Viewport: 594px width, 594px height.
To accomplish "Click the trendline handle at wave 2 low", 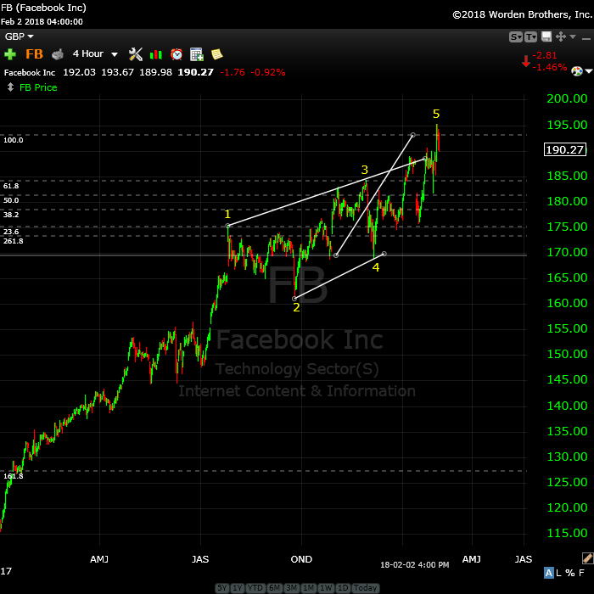I will click(294, 299).
